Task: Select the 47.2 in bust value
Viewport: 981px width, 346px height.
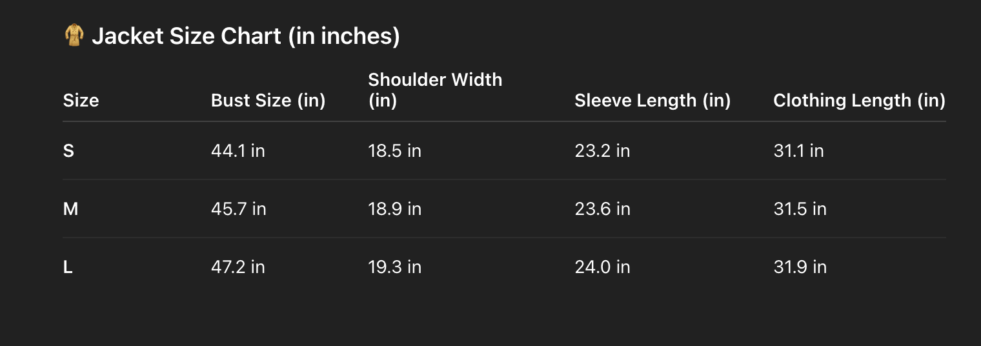Action: point(238,267)
